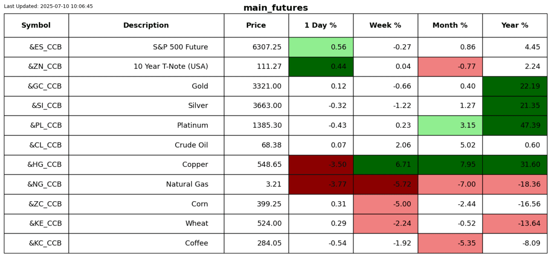551x257 pixels.
Task: Click the red -5.00 Corn week cell
Action: click(x=386, y=204)
